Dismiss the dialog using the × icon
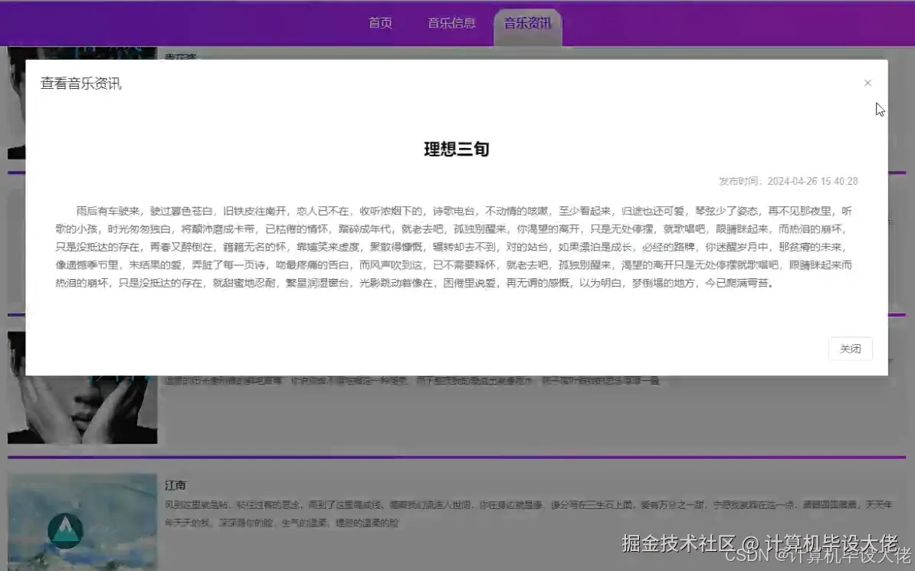Image resolution: width=915 pixels, height=571 pixels. click(867, 82)
